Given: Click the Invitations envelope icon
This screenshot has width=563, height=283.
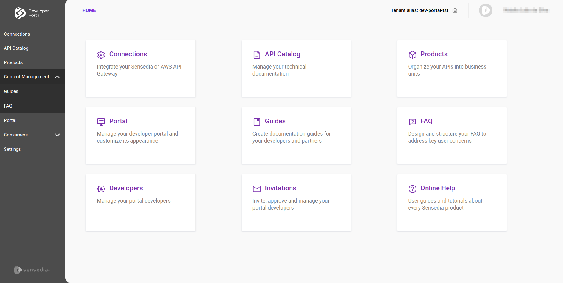Looking at the screenshot, I should [x=257, y=189].
